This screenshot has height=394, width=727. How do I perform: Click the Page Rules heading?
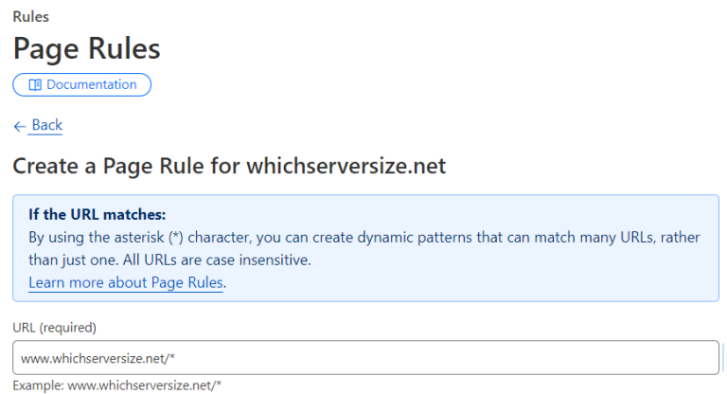pos(87,48)
